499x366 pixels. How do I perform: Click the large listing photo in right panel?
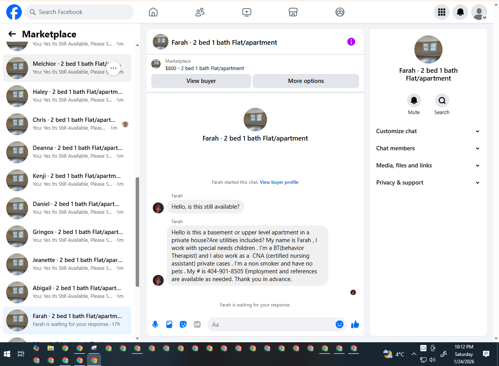pos(428,49)
